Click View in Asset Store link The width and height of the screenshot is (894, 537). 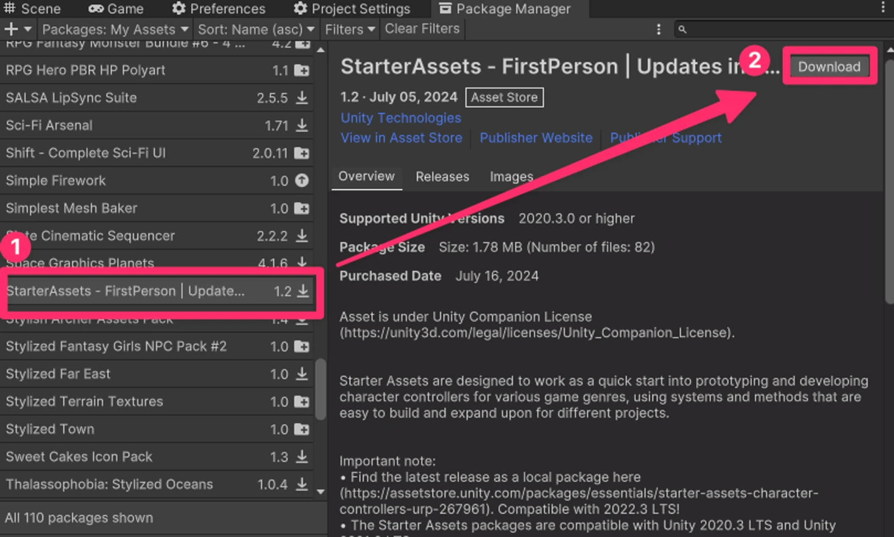coord(402,138)
